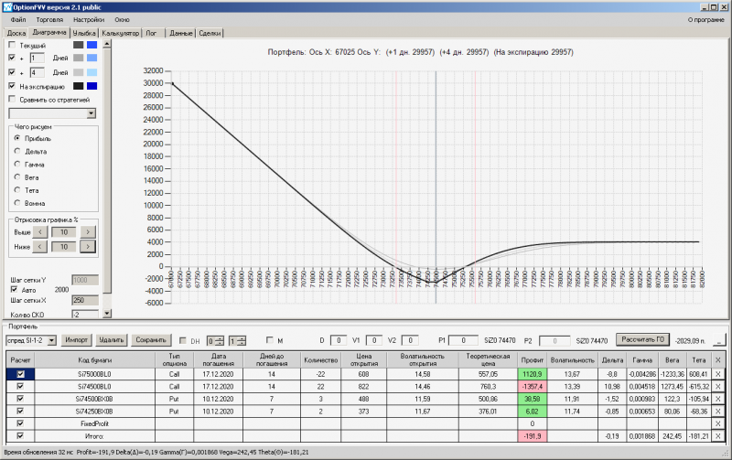
Task: Remove the Si74500BL0 row using its X
Action: [718, 387]
